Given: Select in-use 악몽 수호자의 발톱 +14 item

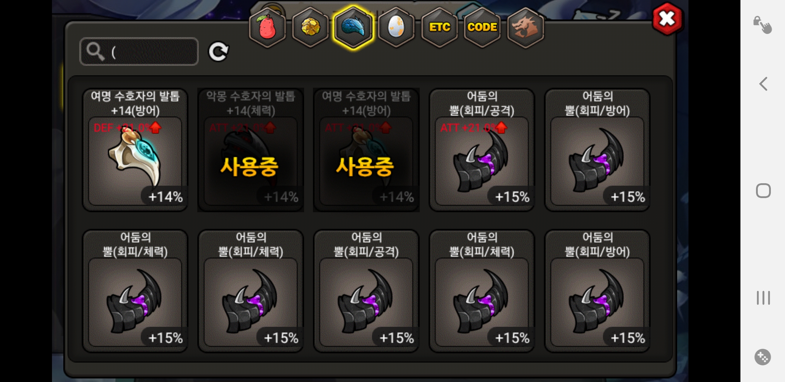Looking at the screenshot, I should point(251,150).
